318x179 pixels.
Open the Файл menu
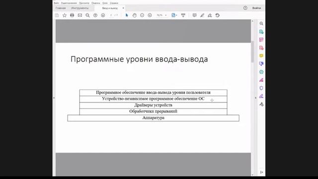56,3
